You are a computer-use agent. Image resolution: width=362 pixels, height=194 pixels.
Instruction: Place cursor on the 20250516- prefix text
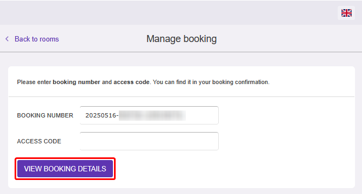[102, 115]
